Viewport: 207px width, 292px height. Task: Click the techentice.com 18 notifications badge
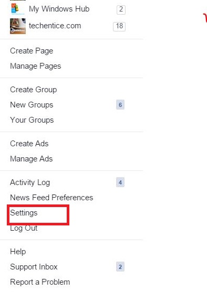point(119,26)
